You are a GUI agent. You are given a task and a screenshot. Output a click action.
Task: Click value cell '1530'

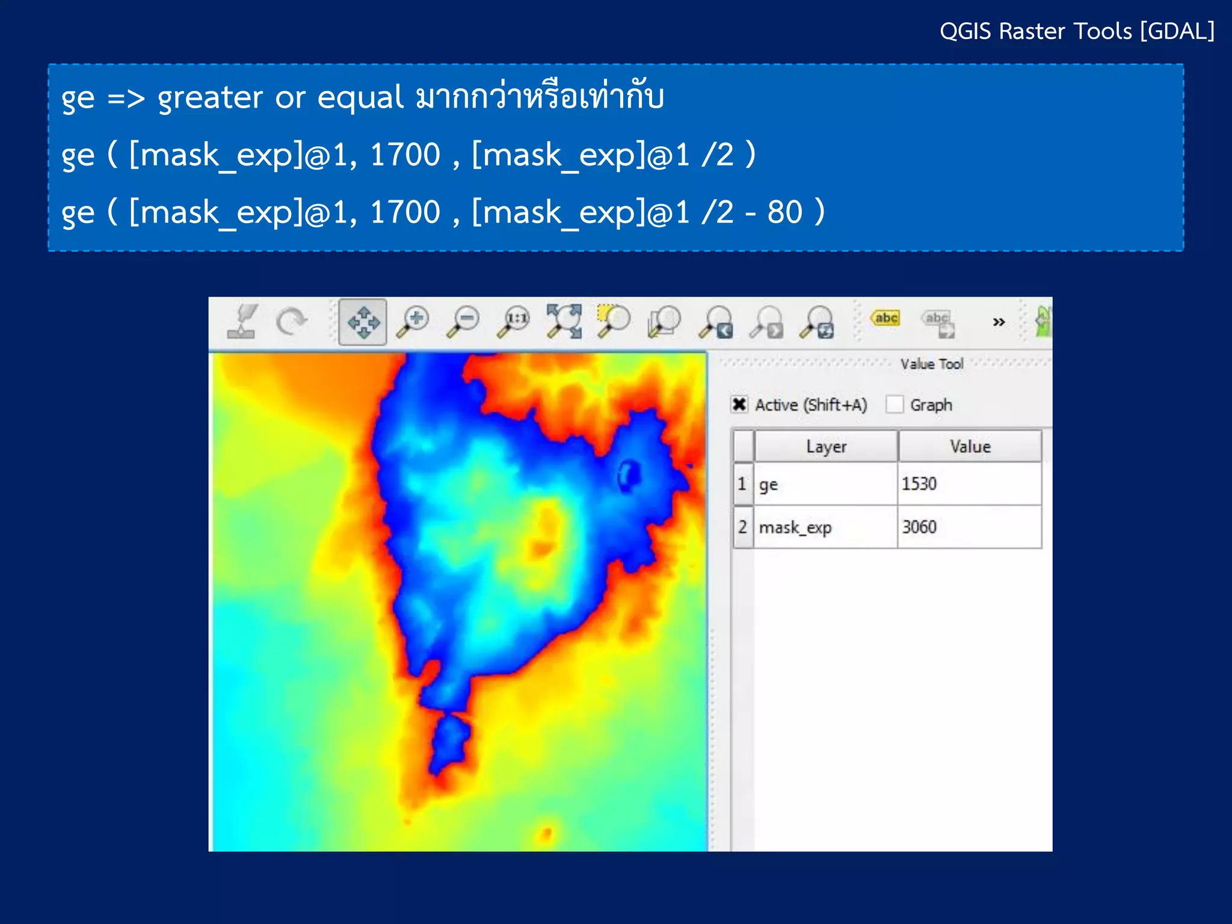point(970,484)
